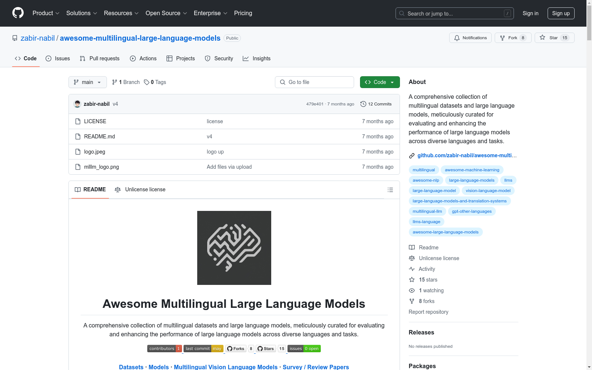Focus the Go to file input
592x370 pixels.
click(x=314, y=82)
